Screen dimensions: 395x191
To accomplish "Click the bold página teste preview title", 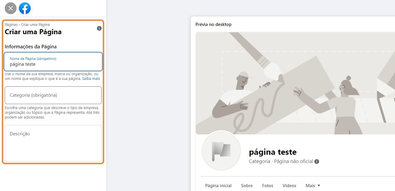I will tap(273, 152).
